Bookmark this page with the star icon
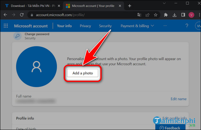The image size is (201, 130). coord(156,15)
